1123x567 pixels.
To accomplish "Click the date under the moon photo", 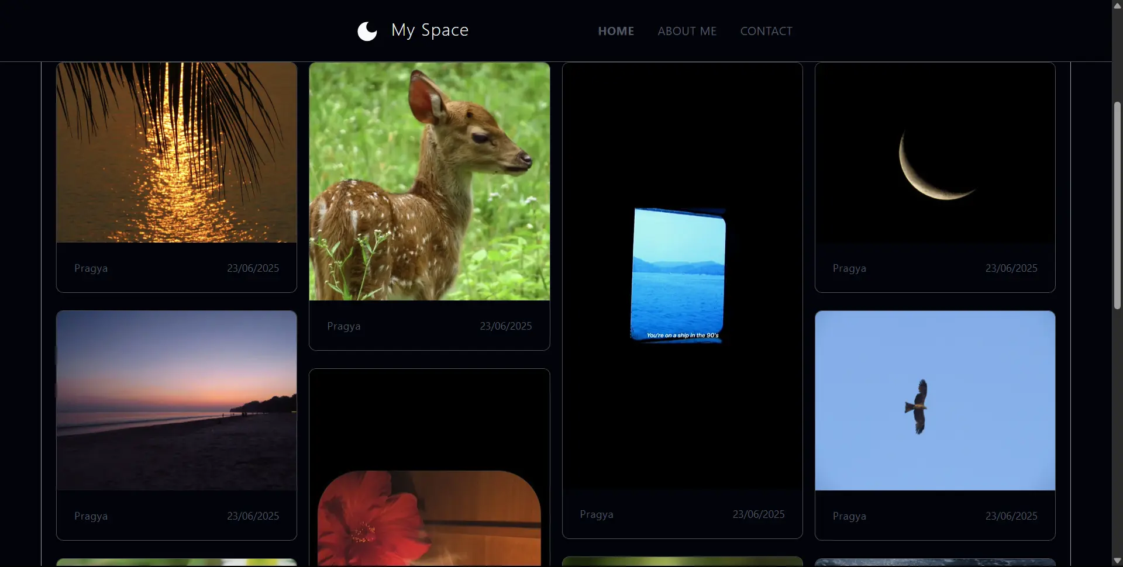I will tap(1011, 268).
